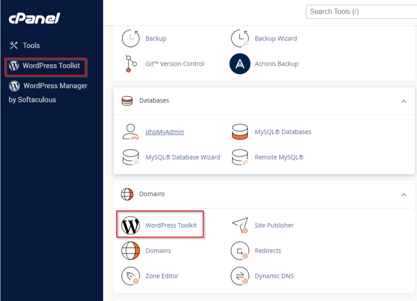The width and height of the screenshot is (417, 301).
Task: Open the Domains link text
Action: 158,250
